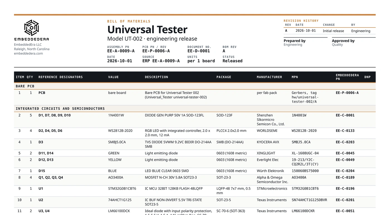The image size is (390, 215).
Task: Select the "per 1 board" units value
Action: coord(201,61)
